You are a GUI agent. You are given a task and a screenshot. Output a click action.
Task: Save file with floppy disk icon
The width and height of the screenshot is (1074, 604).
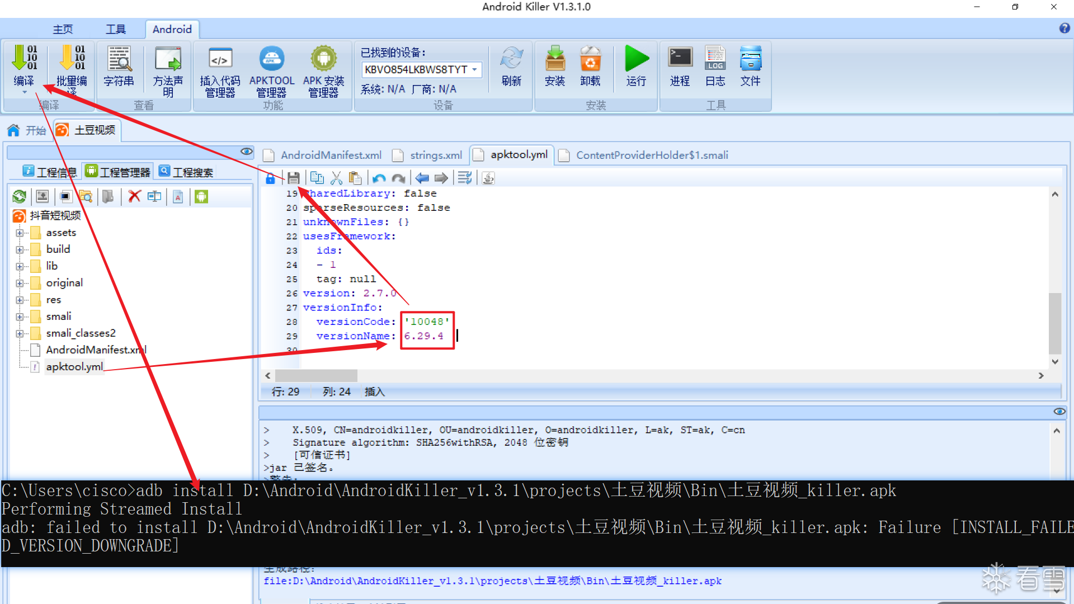click(294, 178)
